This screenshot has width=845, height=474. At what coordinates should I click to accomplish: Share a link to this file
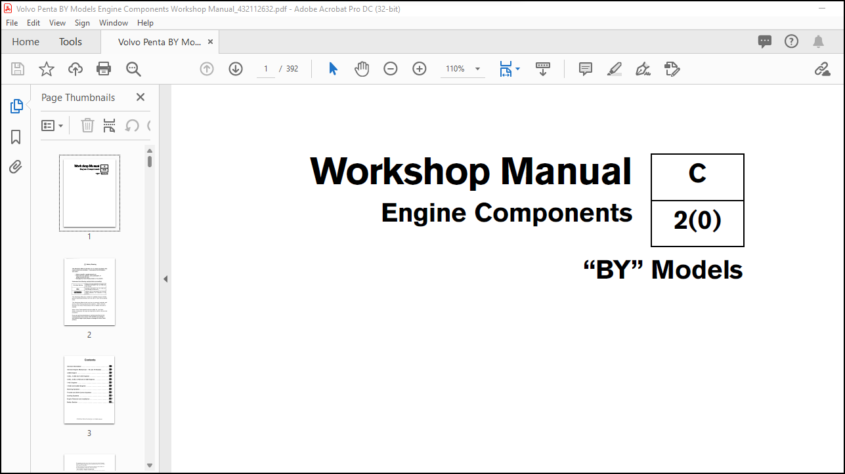(x=823, y=69)
